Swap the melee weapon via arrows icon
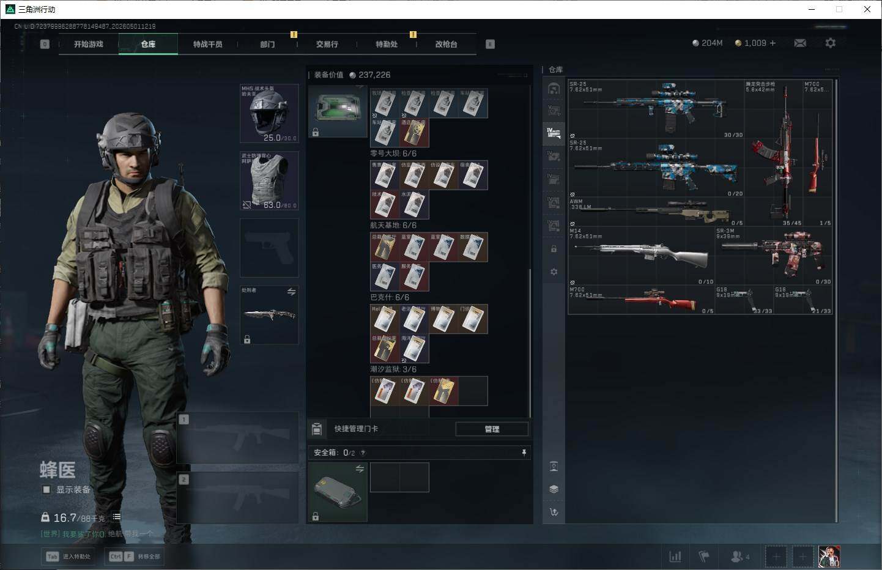This screenshot has height=570, width=882. pos(291,292)
